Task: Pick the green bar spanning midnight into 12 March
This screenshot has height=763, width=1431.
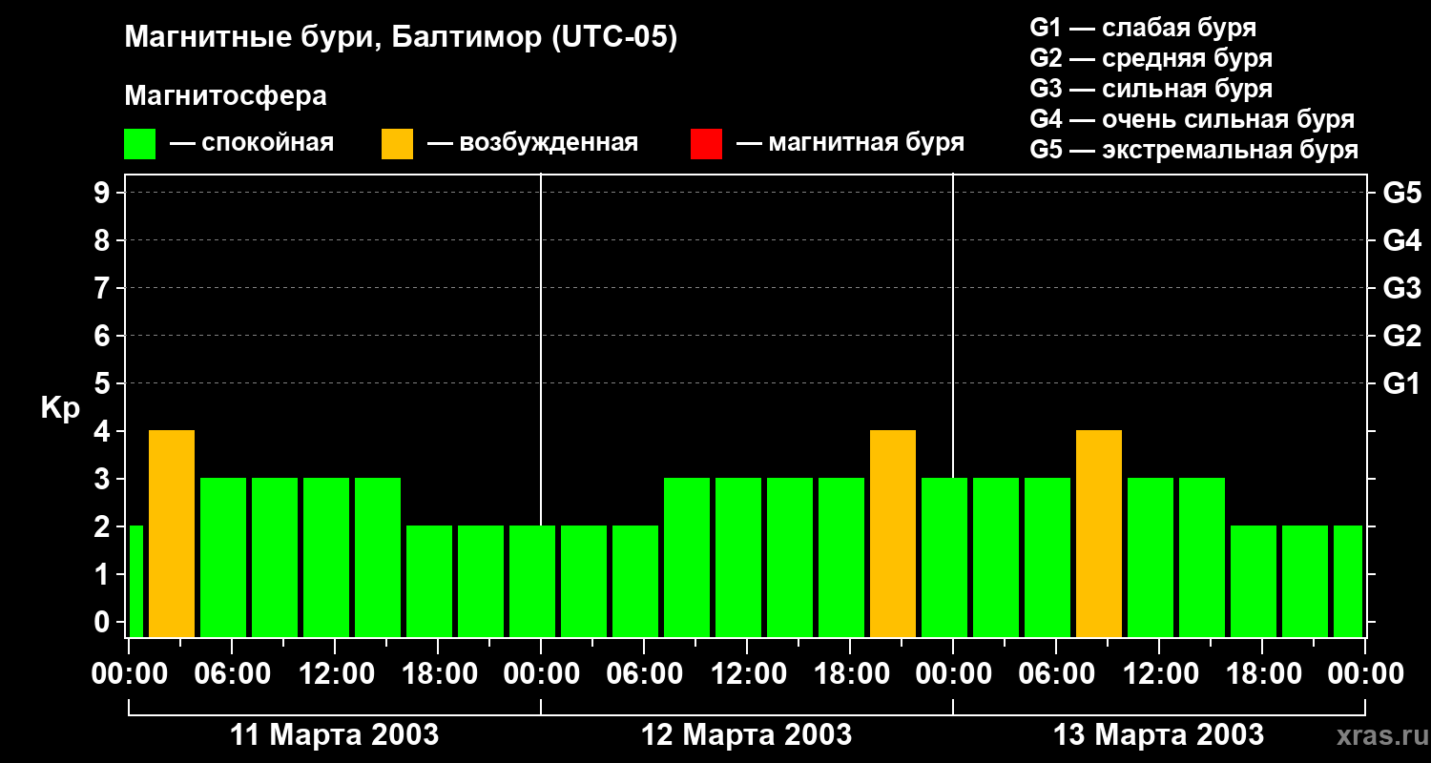Action: click(532, 581)
